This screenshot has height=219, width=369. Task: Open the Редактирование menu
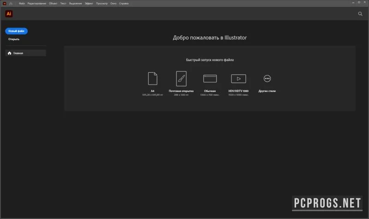[37, 4]
